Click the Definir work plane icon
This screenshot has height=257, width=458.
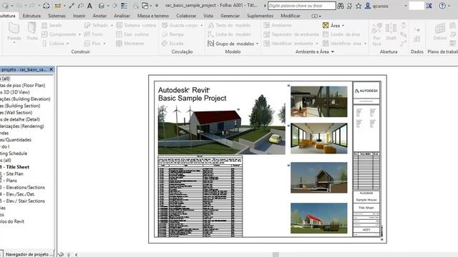pos(439,29)
